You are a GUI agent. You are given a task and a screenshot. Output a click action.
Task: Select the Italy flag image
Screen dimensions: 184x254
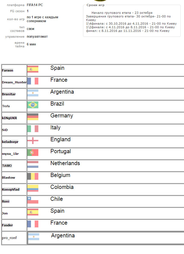click(x=33, y=129)
